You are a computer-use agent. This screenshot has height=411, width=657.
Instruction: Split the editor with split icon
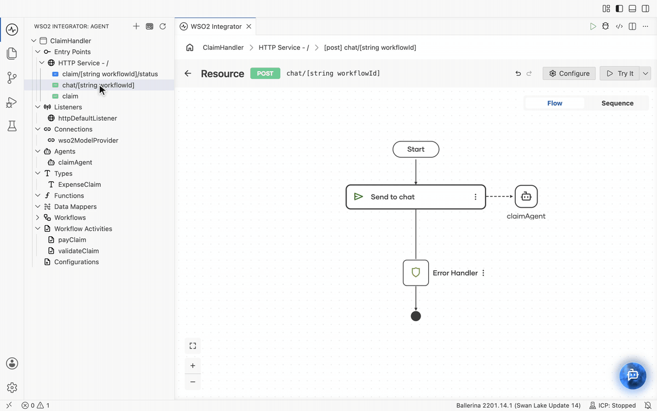coord(632,26)
